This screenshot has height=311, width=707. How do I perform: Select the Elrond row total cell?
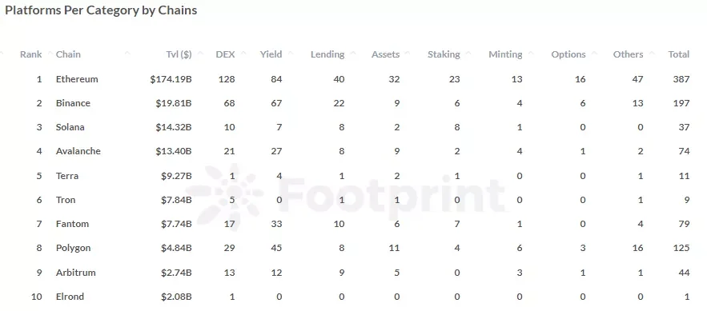(x=687, y=297)
